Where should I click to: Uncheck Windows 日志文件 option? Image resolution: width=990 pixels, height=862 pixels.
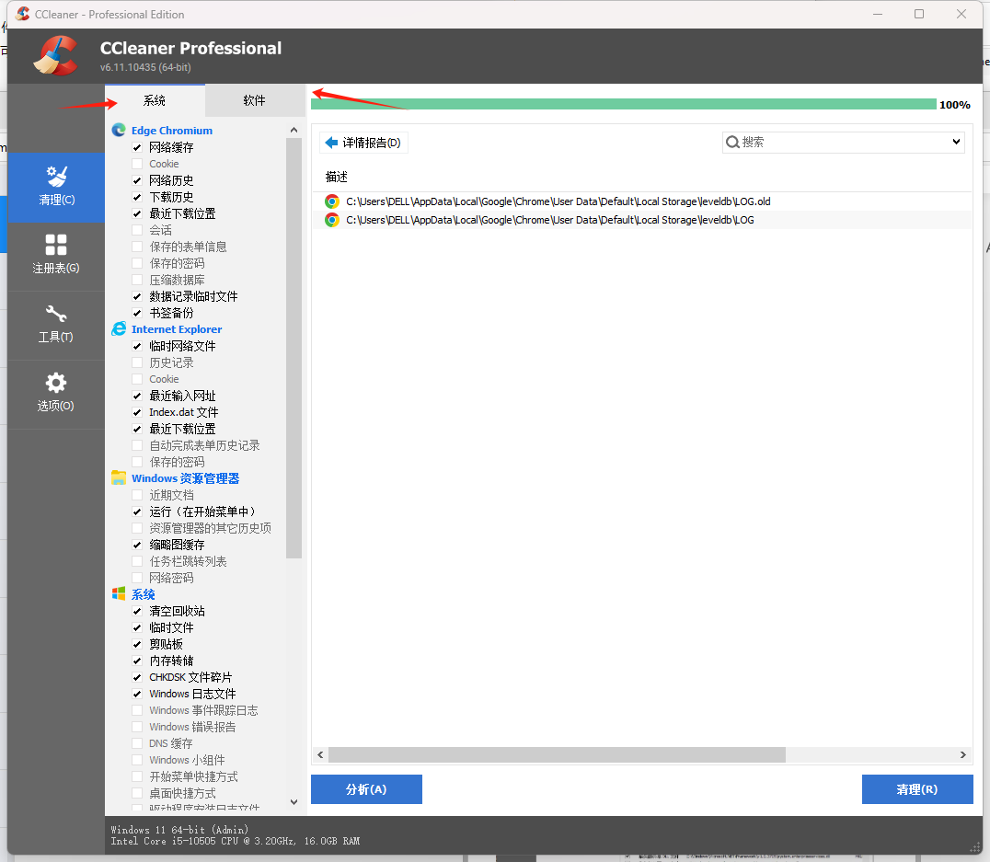[x=137, y=694]
